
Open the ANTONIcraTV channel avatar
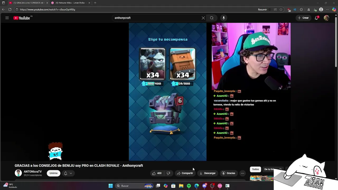pyautogui.click(x=18, y=173)
